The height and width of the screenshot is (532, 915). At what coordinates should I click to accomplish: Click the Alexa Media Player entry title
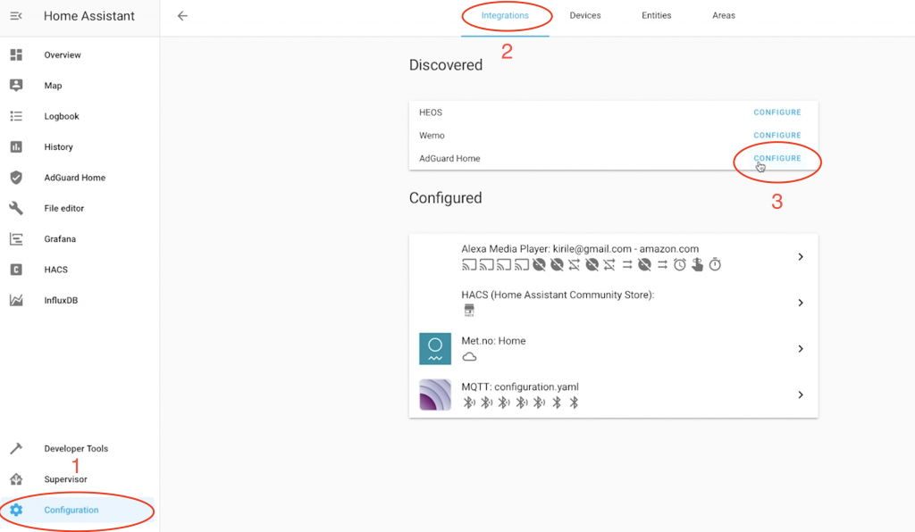point(580,249)
